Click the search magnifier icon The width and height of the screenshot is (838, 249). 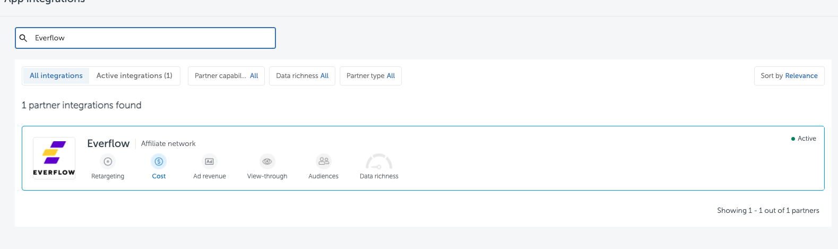tap(23, 38)
